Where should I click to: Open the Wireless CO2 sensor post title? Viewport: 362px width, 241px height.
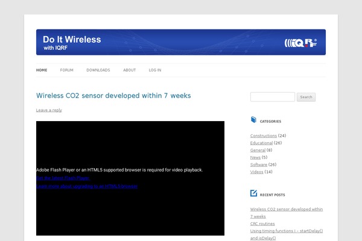click(x=113, y=95)
